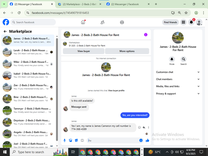Click the View buyer button

84,51
